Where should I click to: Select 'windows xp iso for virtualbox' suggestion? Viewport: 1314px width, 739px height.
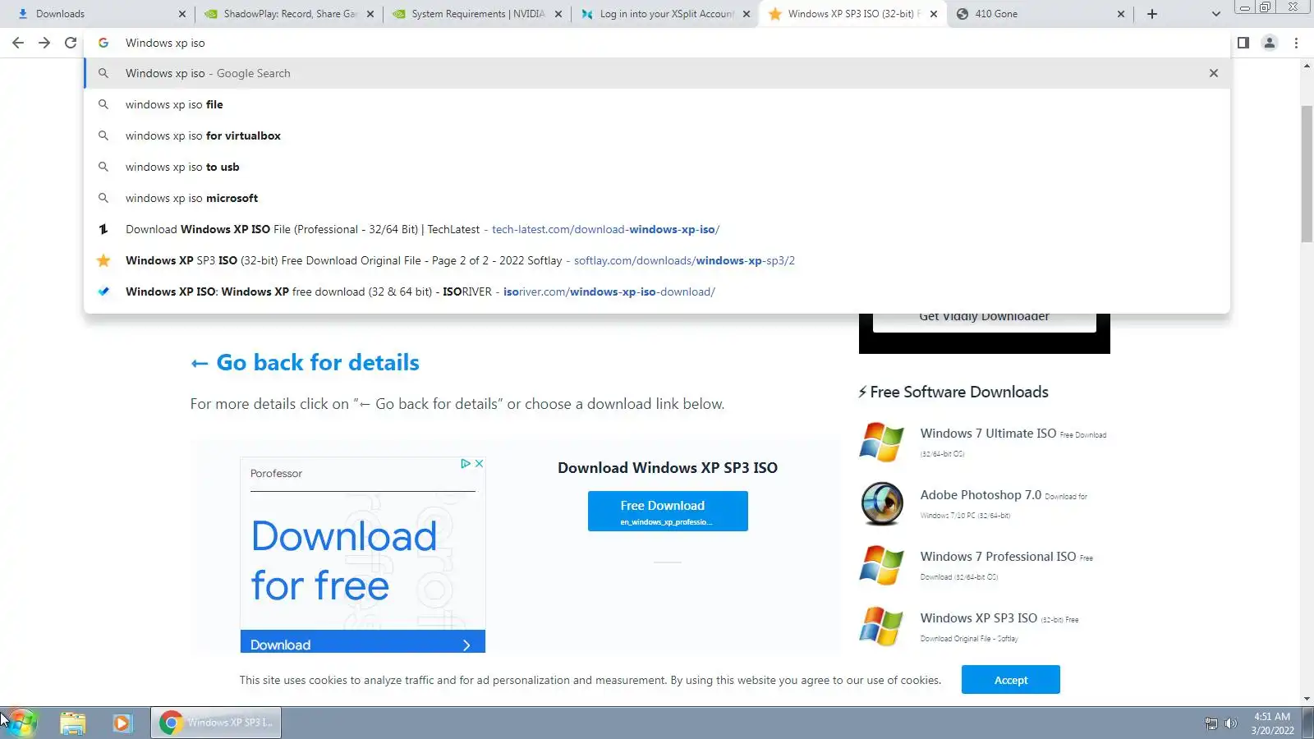click(657, 135)
